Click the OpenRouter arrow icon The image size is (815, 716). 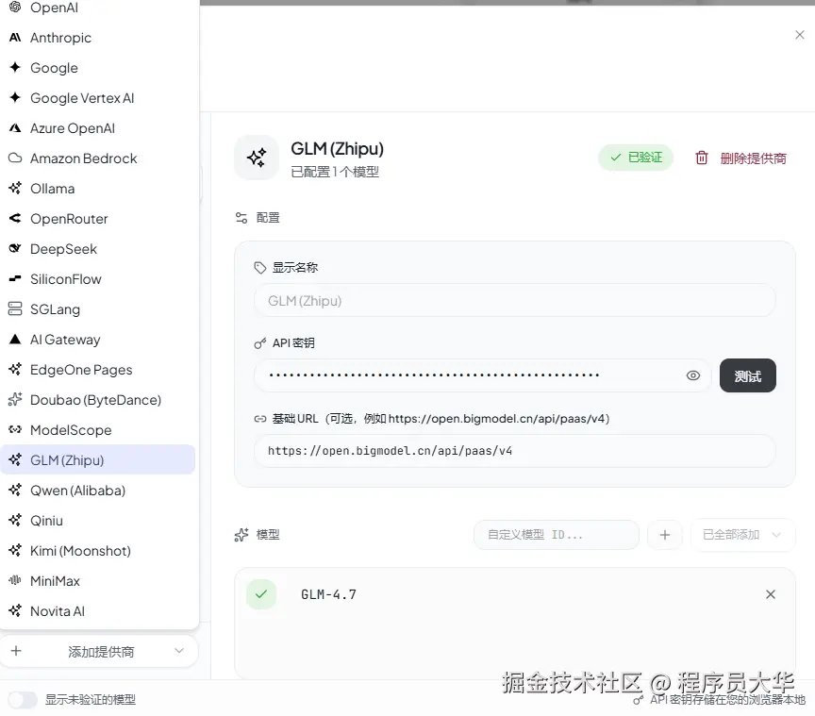tap(15, 219)
